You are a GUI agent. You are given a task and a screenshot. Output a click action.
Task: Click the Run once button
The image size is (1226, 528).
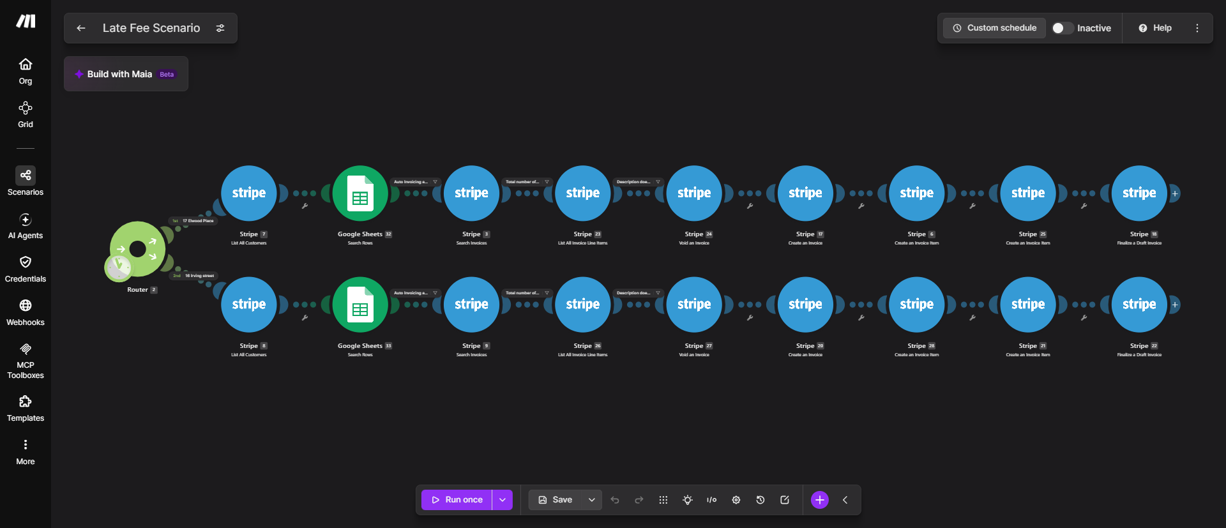click(x=457, y=500)
